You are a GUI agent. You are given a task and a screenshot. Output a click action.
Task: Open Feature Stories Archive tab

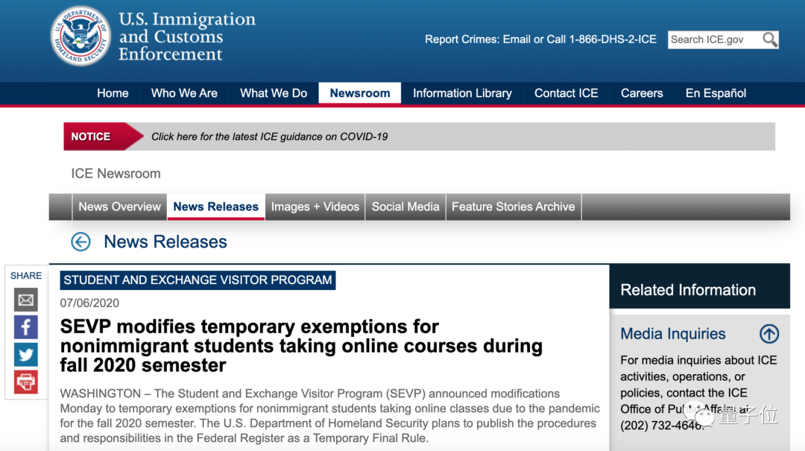514,207
